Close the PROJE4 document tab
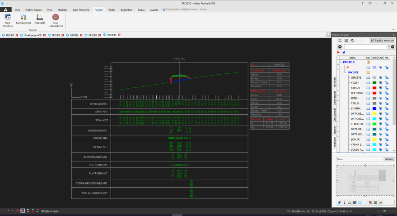 pos(62,35)
